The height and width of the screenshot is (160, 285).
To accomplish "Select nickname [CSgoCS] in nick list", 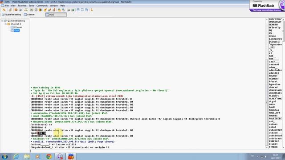I will click(274, 42).
